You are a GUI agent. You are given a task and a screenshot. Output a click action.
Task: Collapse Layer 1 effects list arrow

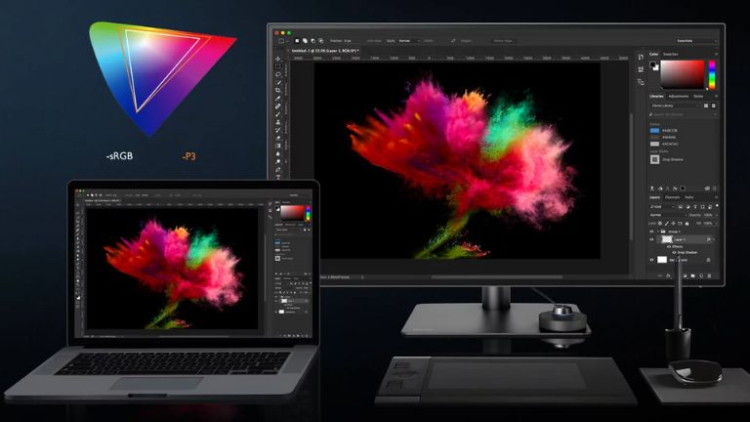(714, 239)
